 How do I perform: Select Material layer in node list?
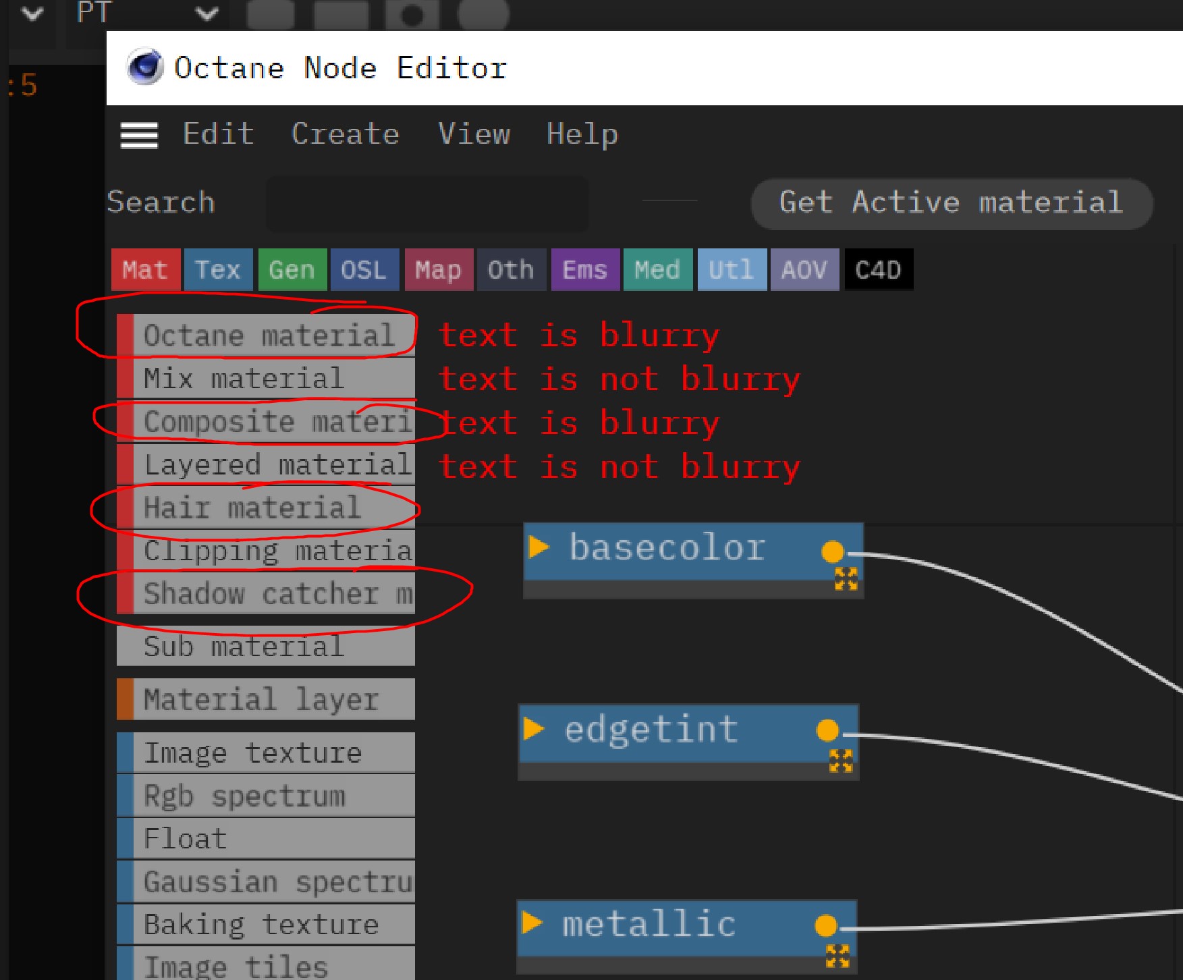[x=266, y=699]
